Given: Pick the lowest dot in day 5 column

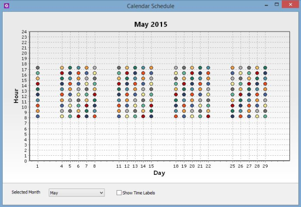Looking at the screenshot, I should (70, 116).
